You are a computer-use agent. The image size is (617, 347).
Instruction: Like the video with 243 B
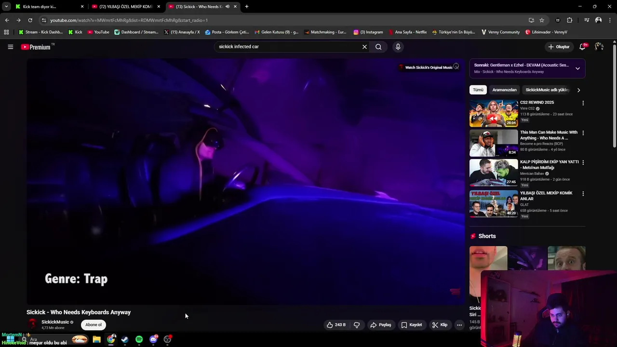[x=336, y=325]
